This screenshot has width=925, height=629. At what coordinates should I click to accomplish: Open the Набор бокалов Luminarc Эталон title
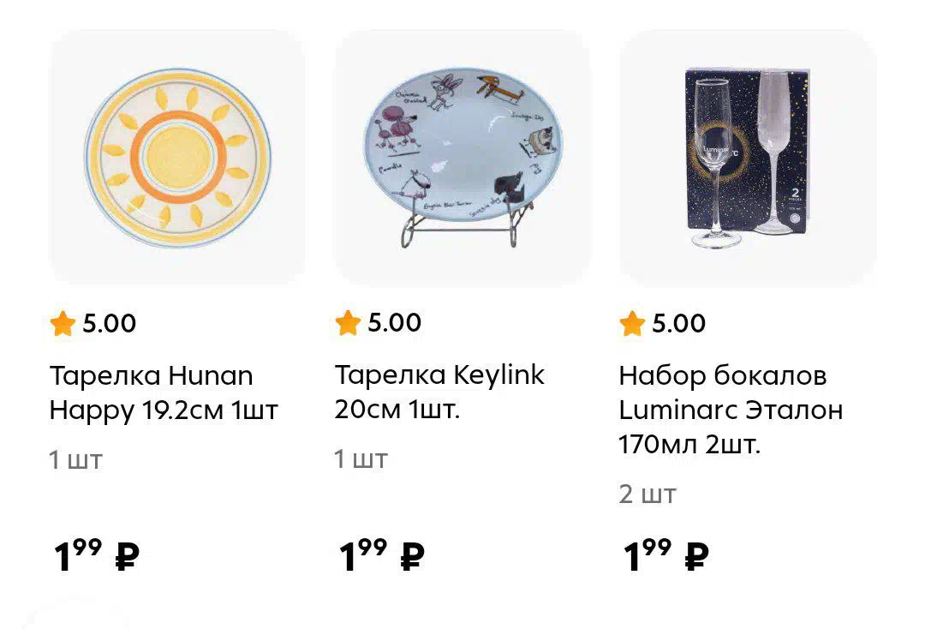(x=731, y=410)
